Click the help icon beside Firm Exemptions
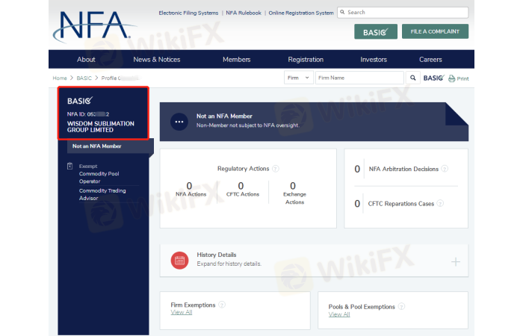523x336 pixels. 222,305
